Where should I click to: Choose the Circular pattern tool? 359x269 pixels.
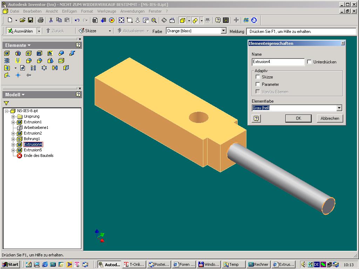click(44, 68)
